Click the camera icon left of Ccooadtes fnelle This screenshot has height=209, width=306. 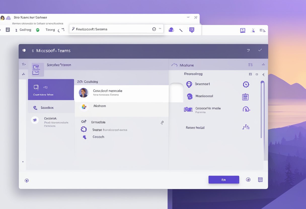click(x=188, y=109)
